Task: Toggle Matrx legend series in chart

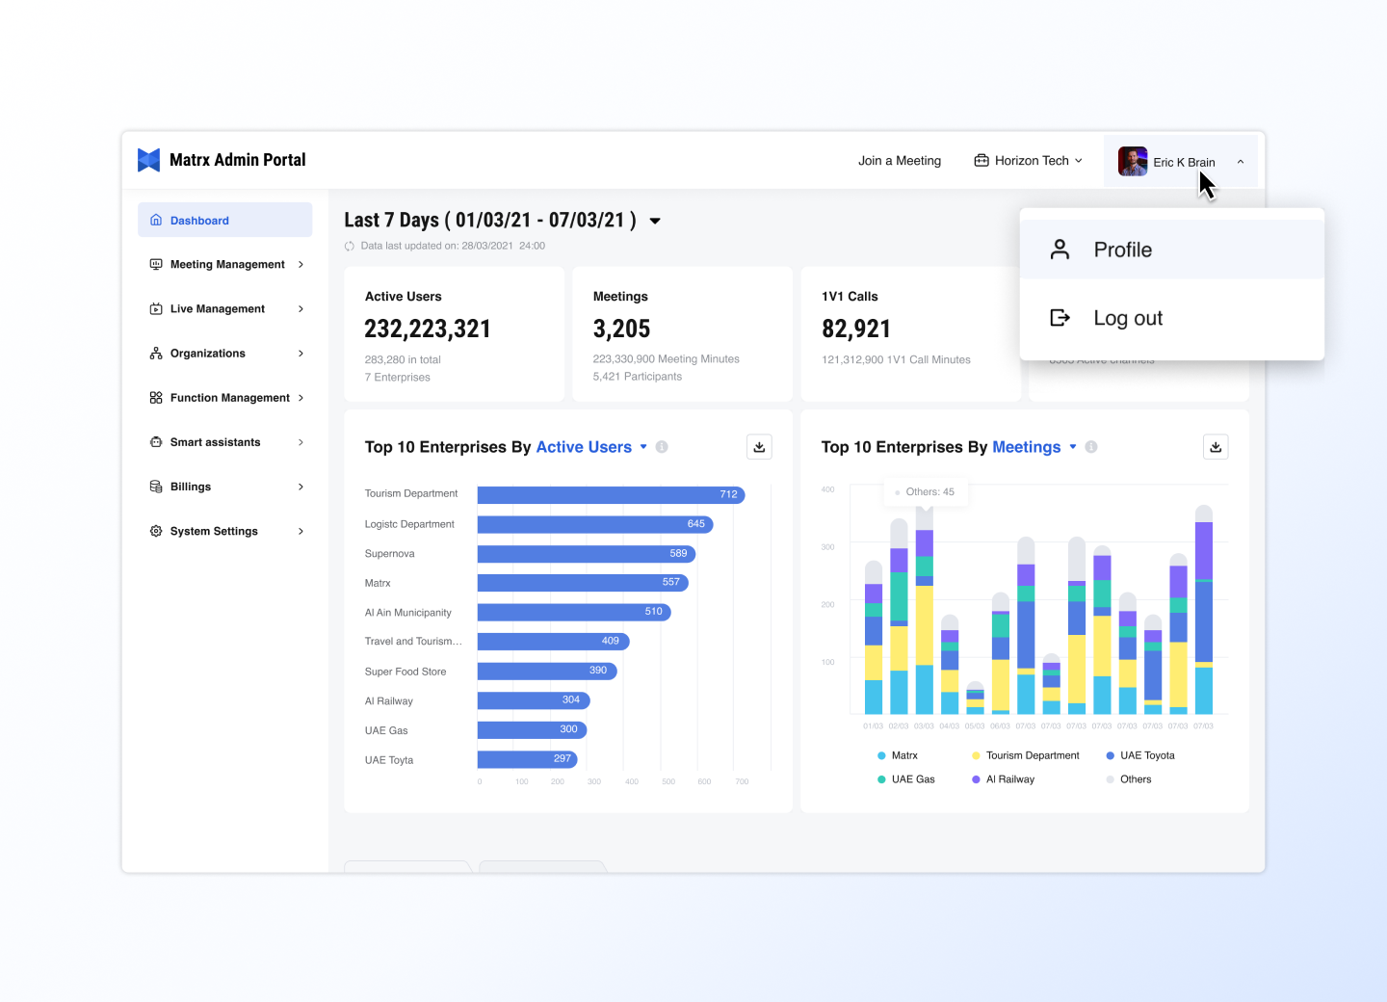Action: [897, 755]
